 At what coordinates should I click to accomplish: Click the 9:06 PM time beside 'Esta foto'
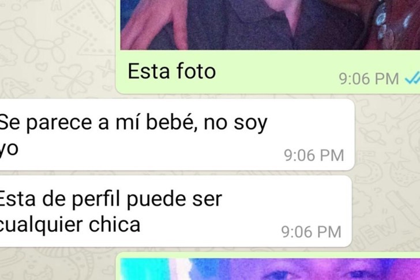[x=369, y=79]
